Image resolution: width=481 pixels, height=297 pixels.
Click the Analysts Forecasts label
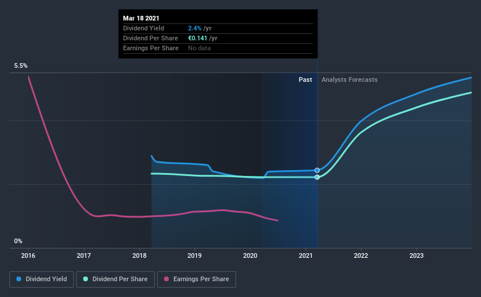pos(349,80)
